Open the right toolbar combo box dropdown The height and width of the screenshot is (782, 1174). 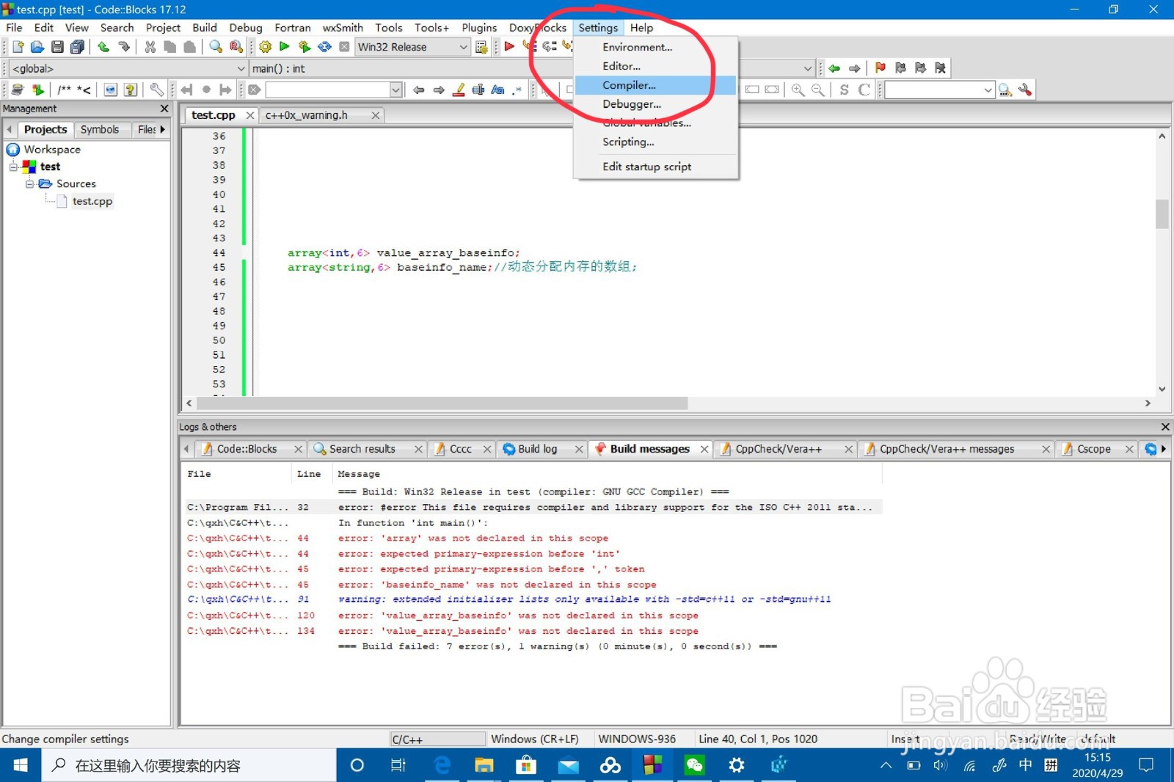tap(988, 89)
